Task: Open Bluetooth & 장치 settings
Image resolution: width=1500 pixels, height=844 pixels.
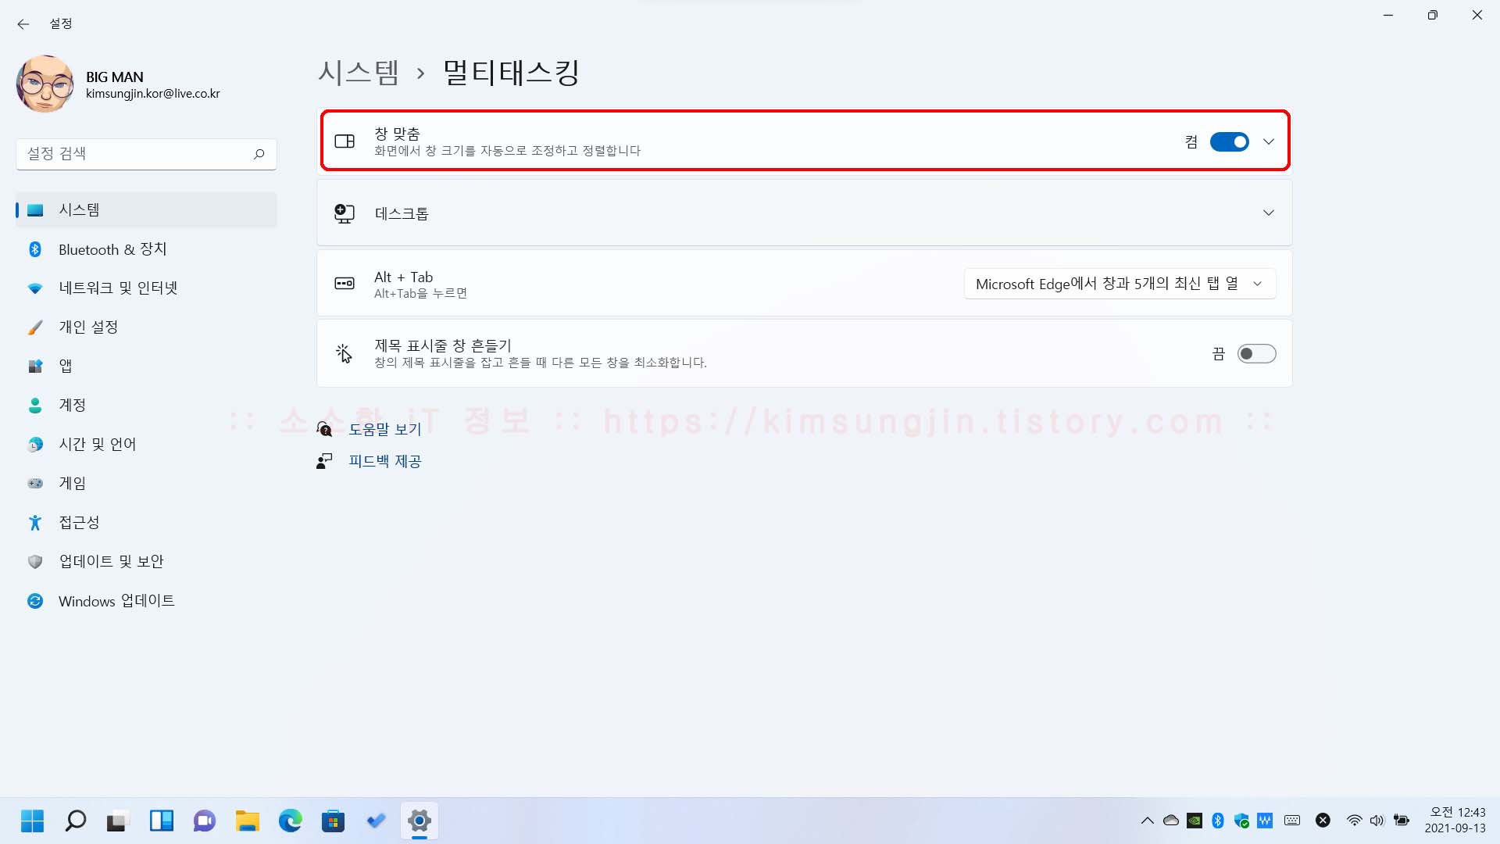Action: click(112, 249)
